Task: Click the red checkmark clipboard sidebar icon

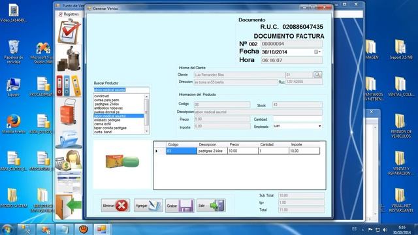Action: coord(69,31)
